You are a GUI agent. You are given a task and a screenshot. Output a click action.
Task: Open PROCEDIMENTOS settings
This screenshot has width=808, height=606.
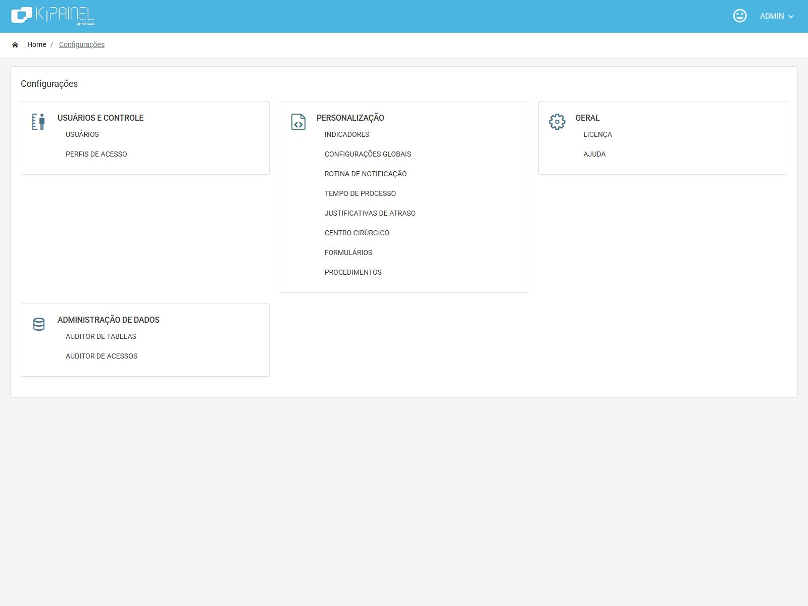(353, 272)
